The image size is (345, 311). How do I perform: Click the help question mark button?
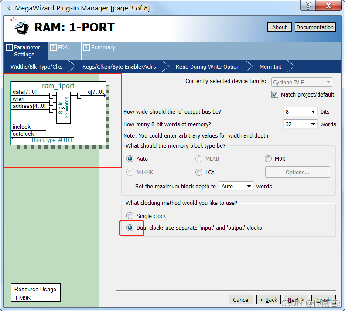click(x=308, y=6)
